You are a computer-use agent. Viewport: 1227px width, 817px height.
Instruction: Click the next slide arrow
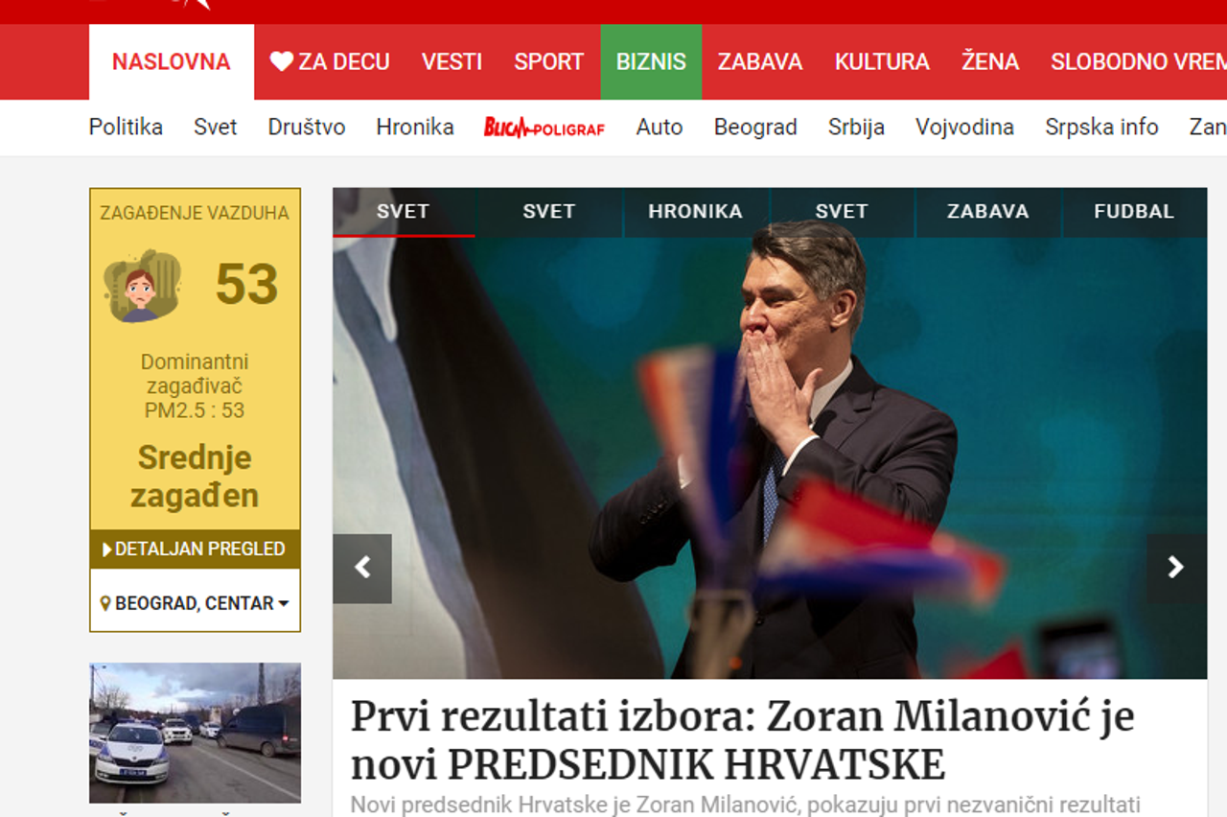[1176, 568]
